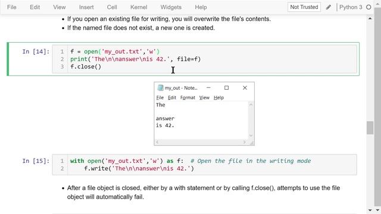Open the Jupyter Edit menu

click(35, 7)
